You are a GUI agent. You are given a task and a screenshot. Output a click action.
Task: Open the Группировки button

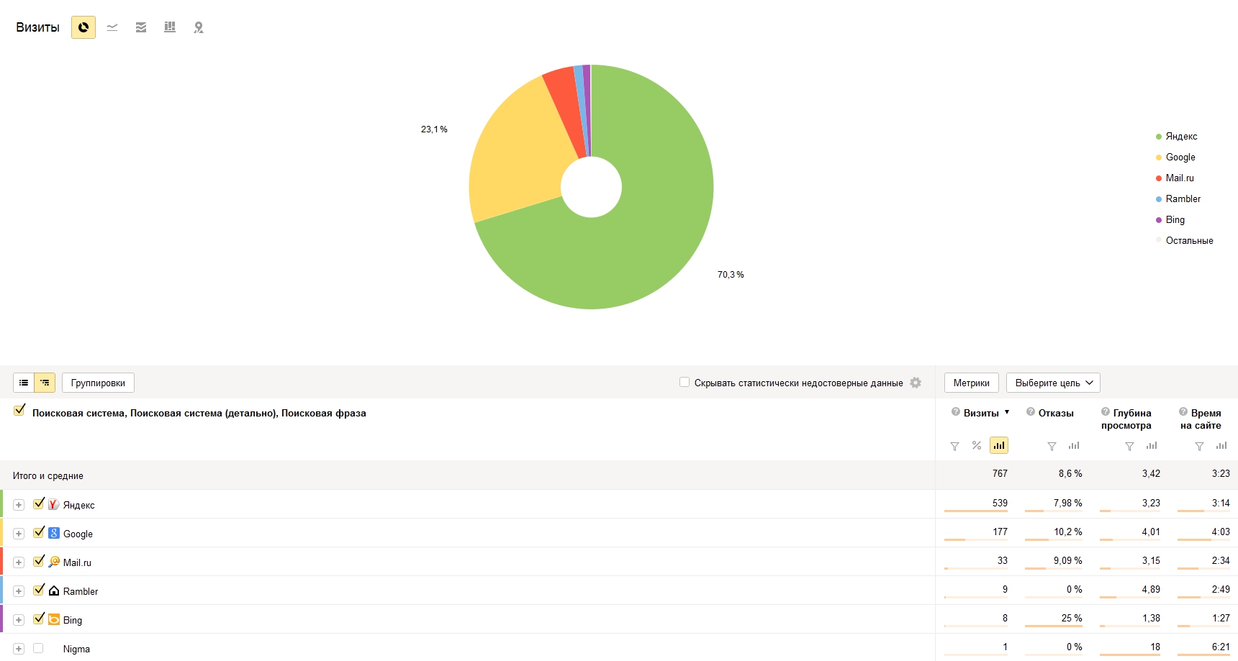pos(98,383)
